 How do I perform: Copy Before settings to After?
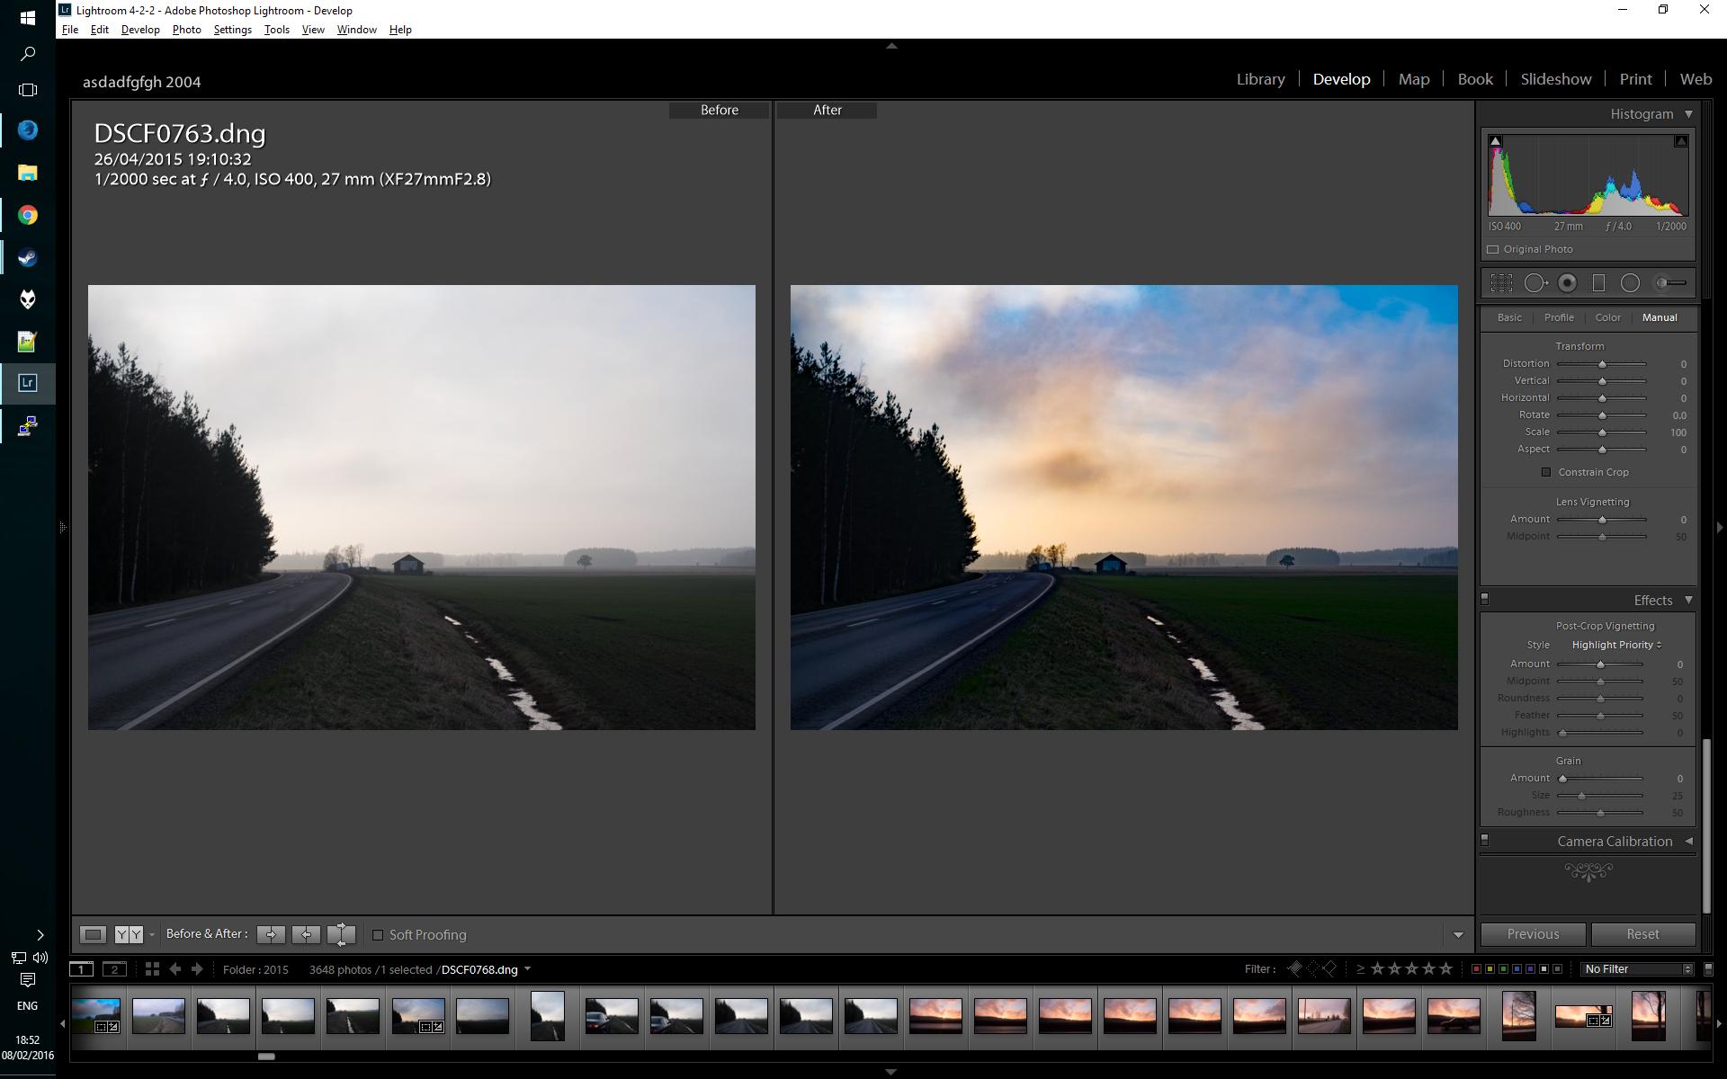[270, 934]
